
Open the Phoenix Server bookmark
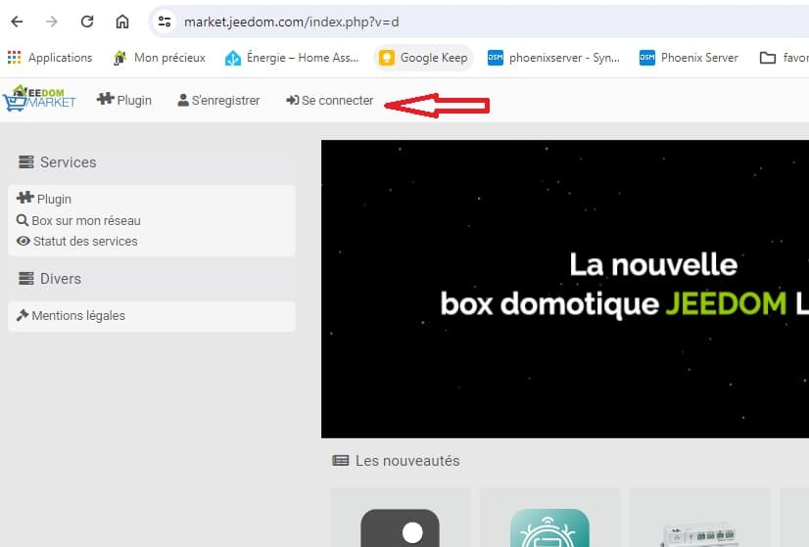click(x=689, y=58)
